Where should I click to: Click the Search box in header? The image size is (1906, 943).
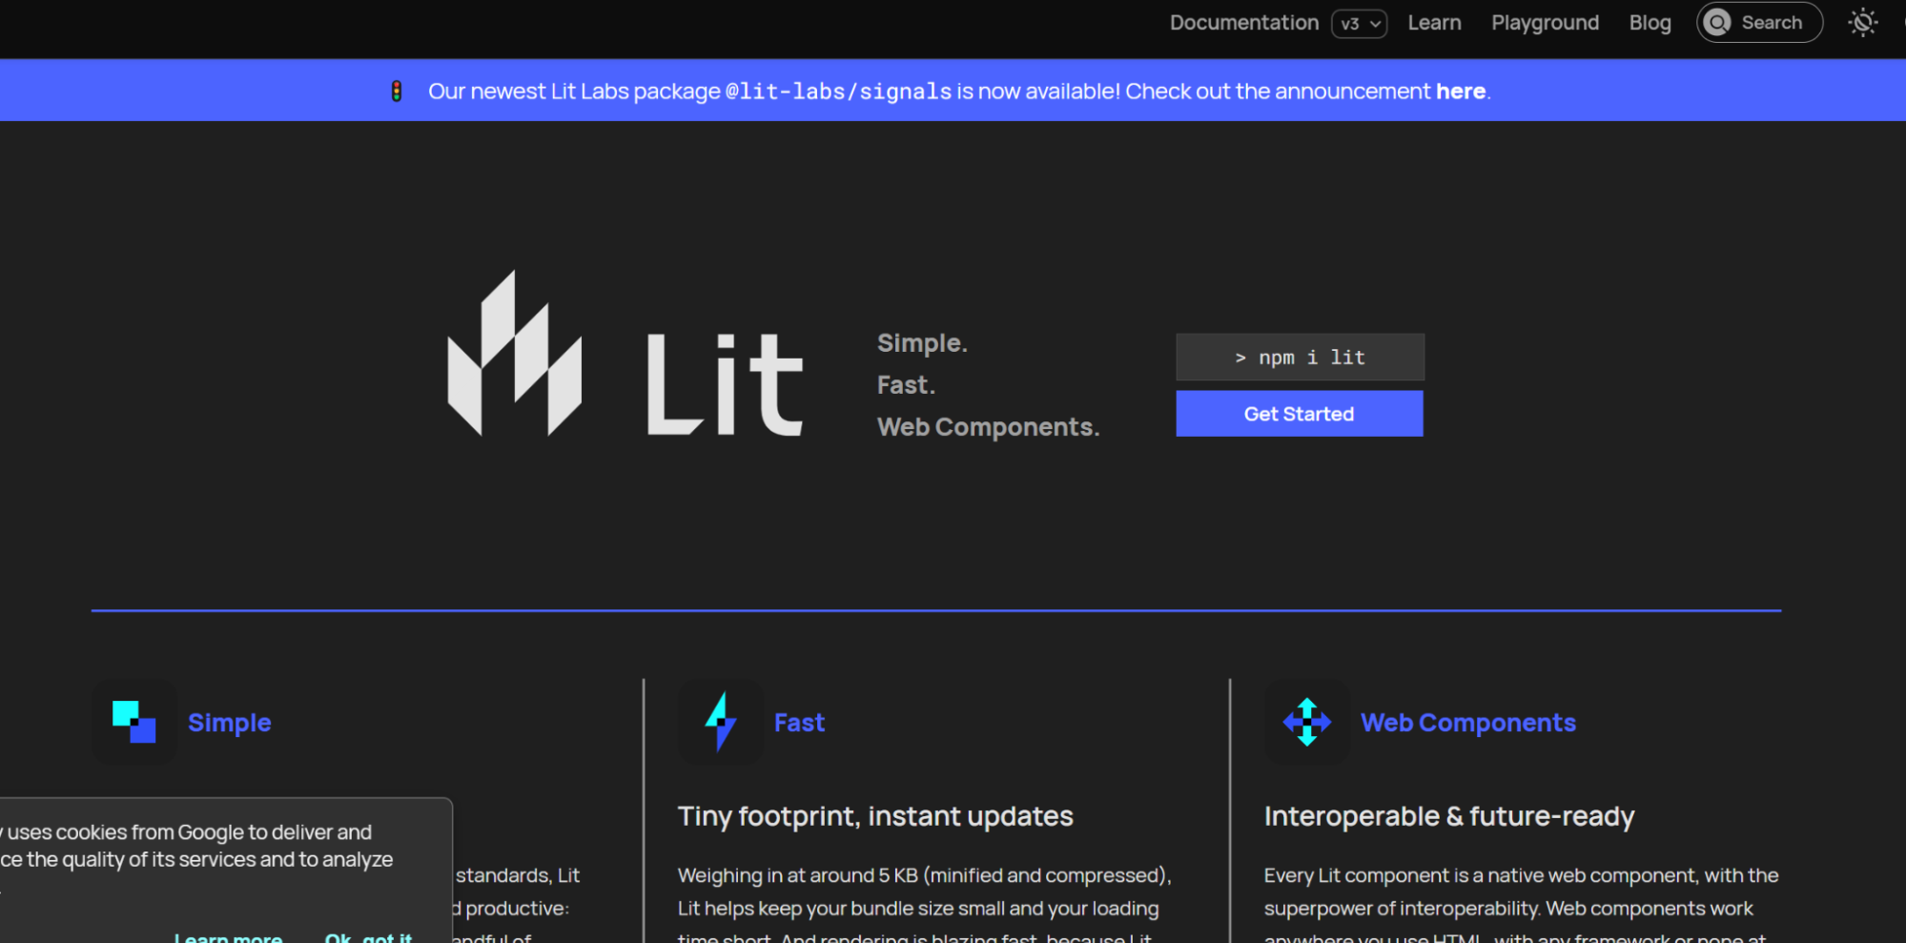point(1759,22)
